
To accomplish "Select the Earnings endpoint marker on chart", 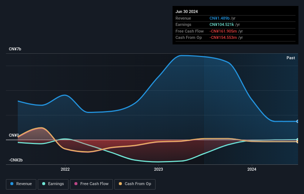I will (x=298, y=140).
